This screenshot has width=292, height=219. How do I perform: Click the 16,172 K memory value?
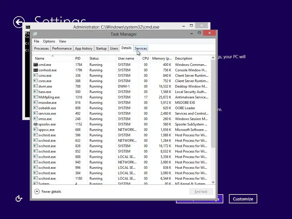pyautogui.click(x=165, y=146)
